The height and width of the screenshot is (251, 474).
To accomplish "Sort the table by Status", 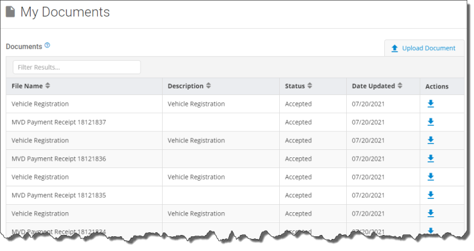I will tap(309, 86).
